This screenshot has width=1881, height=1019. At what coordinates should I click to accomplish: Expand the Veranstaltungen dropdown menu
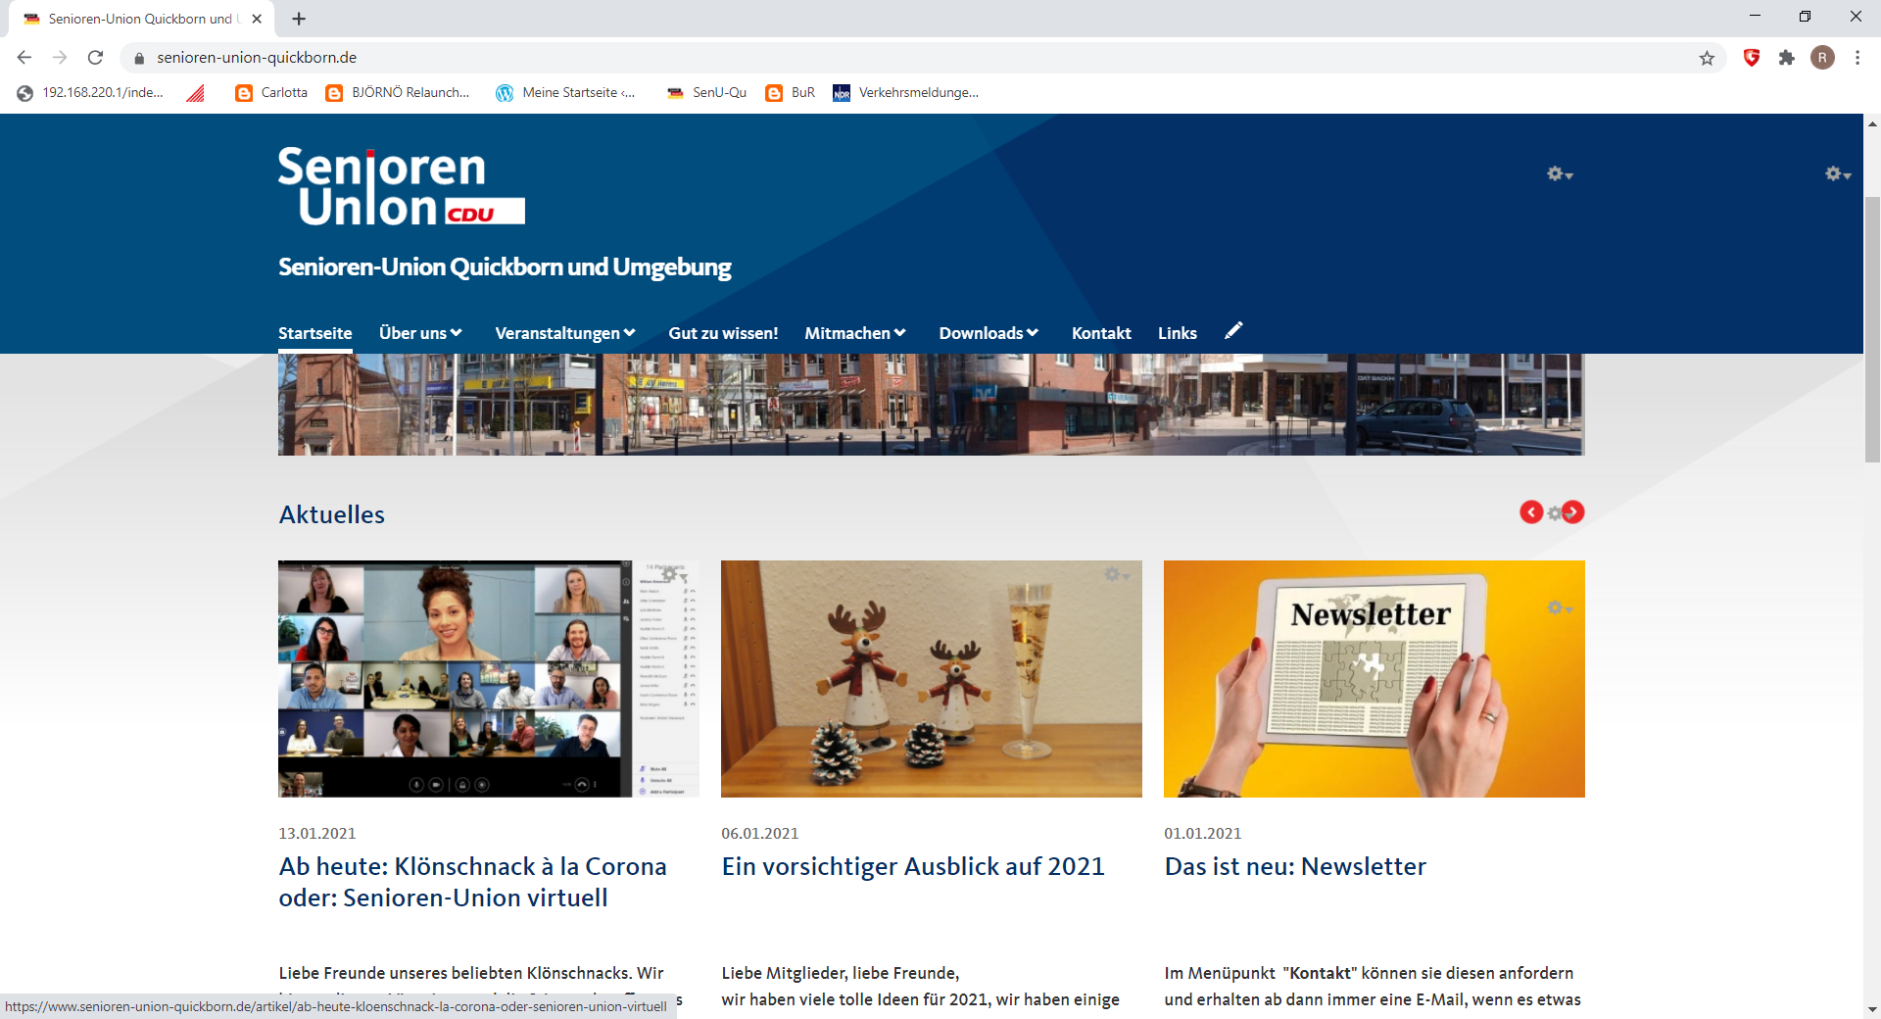[x=565, y=333]
